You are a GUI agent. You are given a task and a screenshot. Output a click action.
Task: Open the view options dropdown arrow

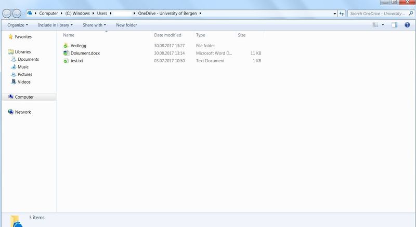pos(383,25)
